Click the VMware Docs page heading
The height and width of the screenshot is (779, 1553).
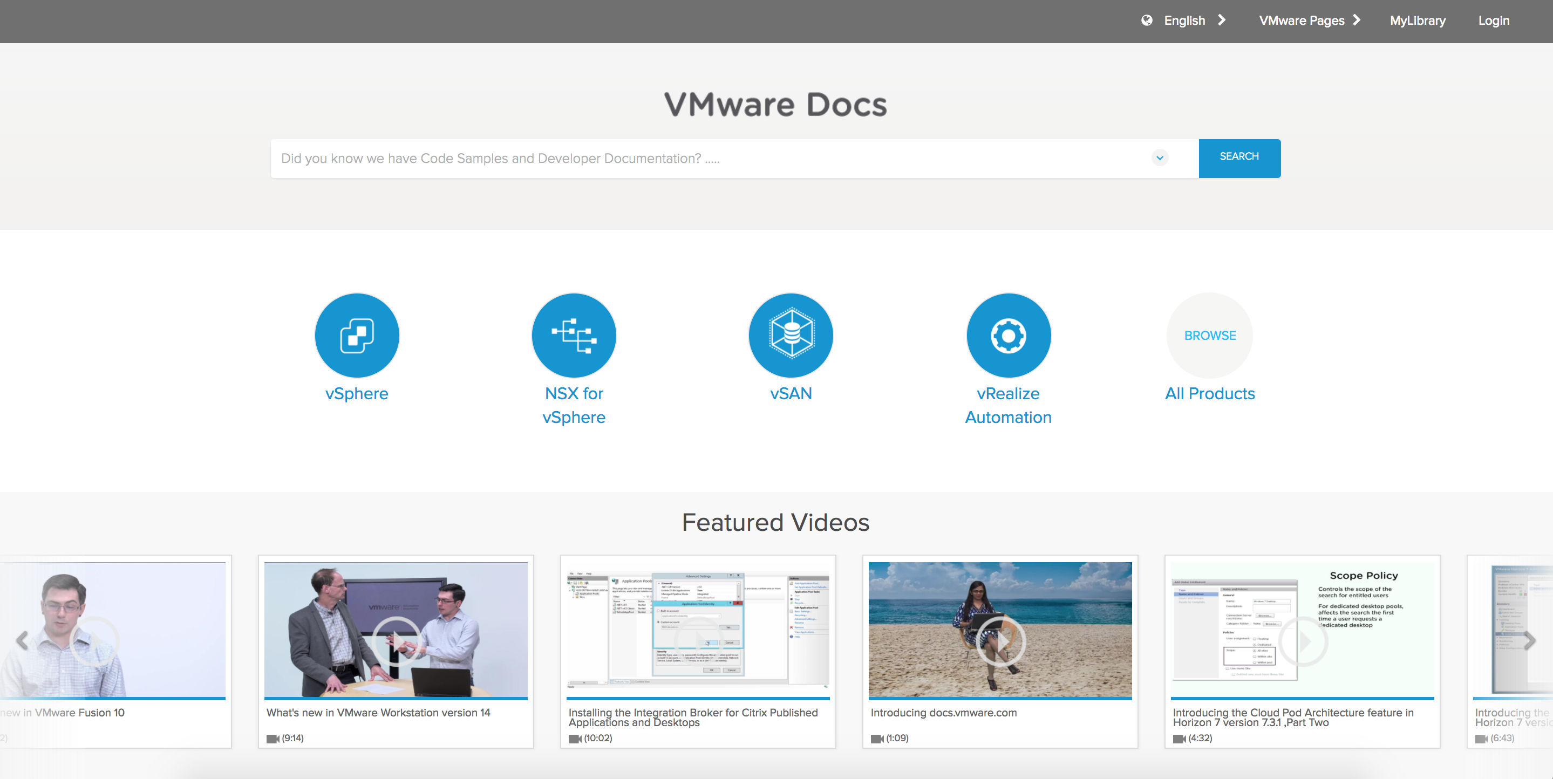pos(776,104)
